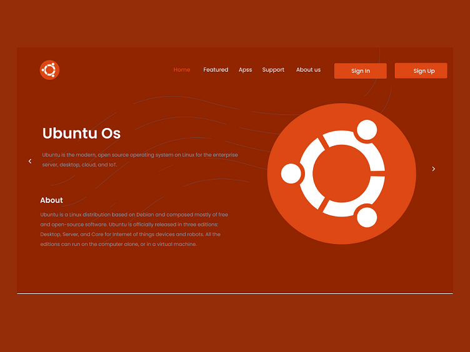The image size is (470, 352).
Task: Open the Support nav item
Action: (273, 70)
